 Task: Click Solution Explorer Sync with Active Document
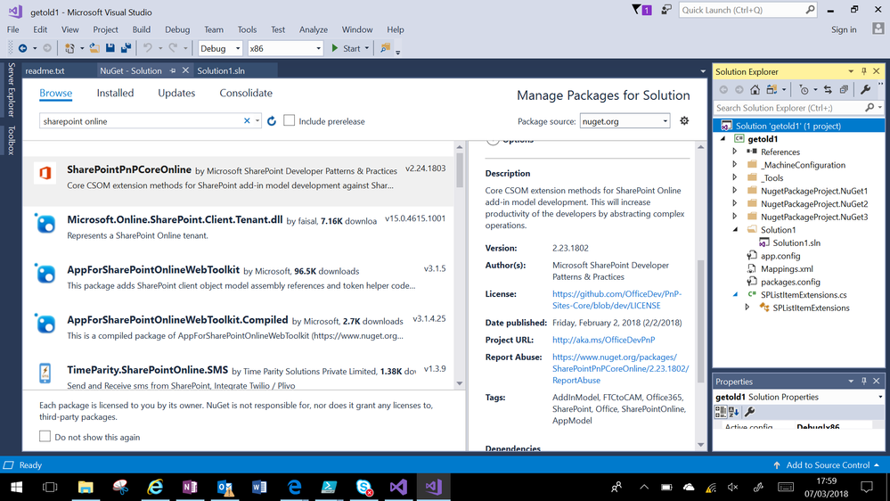click(x=828, y=89)
